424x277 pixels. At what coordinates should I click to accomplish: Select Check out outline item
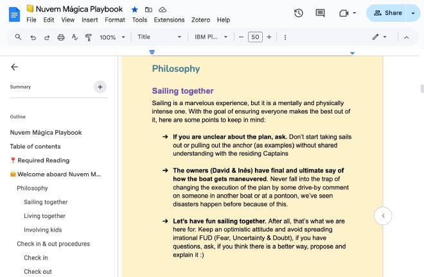tap(38, 272)
